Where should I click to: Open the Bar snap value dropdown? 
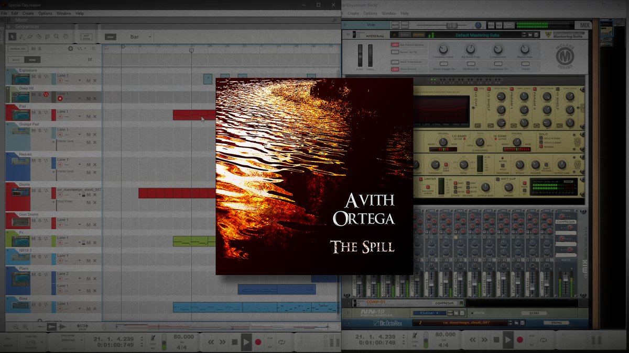(x=150, y=37)
